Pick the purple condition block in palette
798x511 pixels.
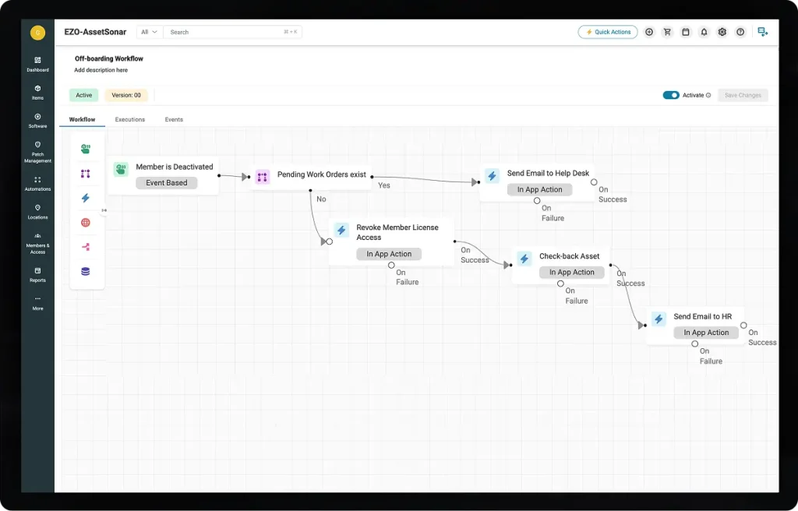coord(86,174)
